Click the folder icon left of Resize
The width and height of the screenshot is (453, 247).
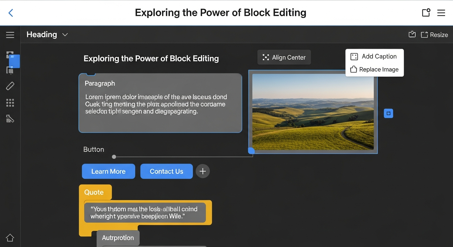(x=412, y=34)
